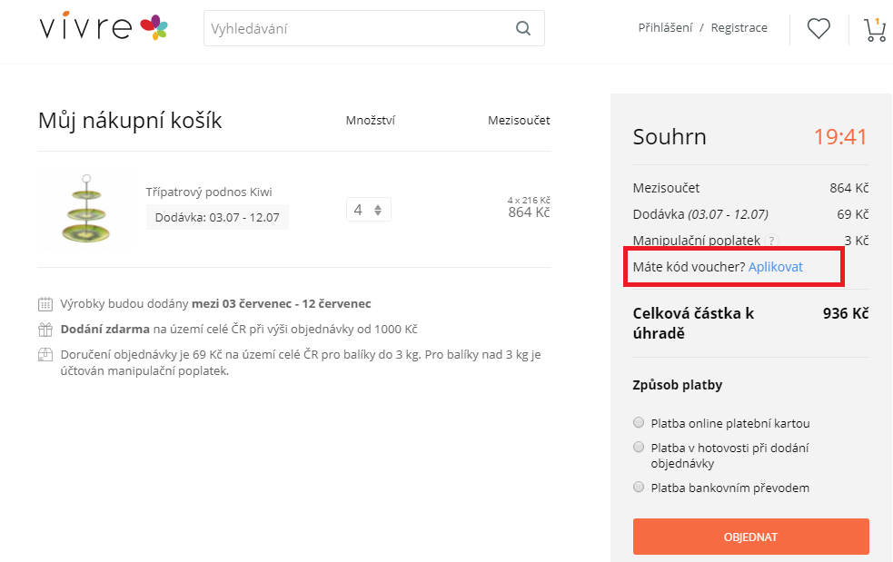Open the Přihlášení page

(665, 28)
